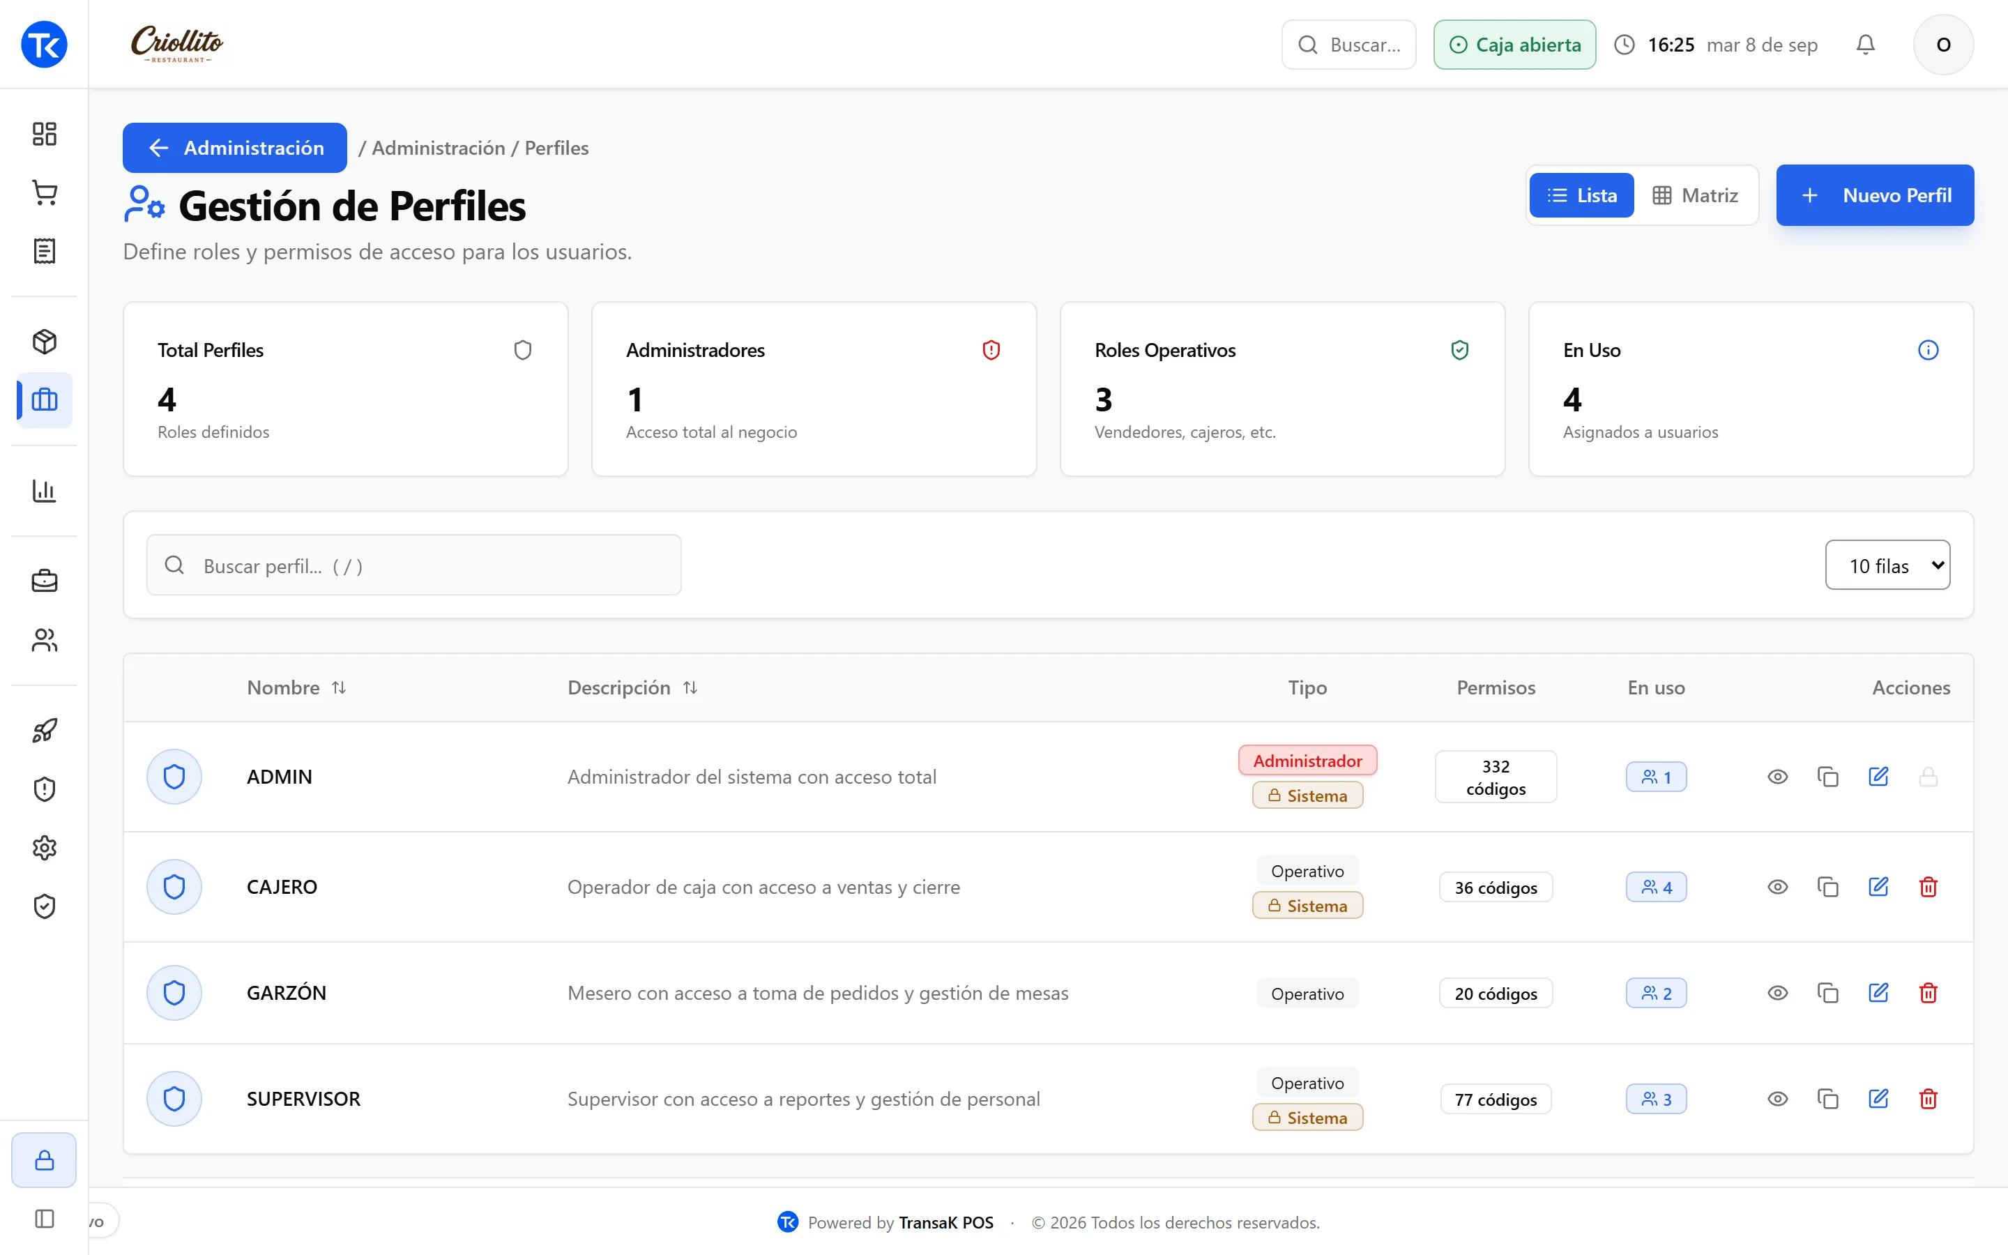Create a Nuevo Perfil
The image size is (2008, 1255).
[1874, 195]
